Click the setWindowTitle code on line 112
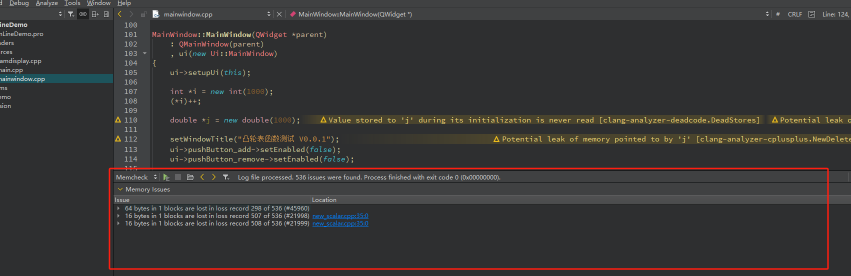The image size is (851, 276). [x=254, y=139]
